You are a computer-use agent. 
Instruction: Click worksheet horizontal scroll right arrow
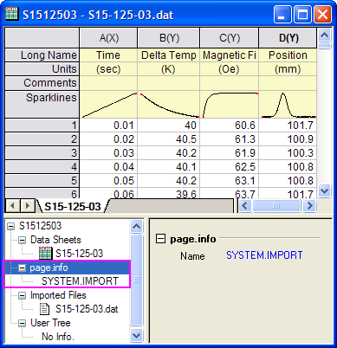pyautogui.click(x=309, y=206)
